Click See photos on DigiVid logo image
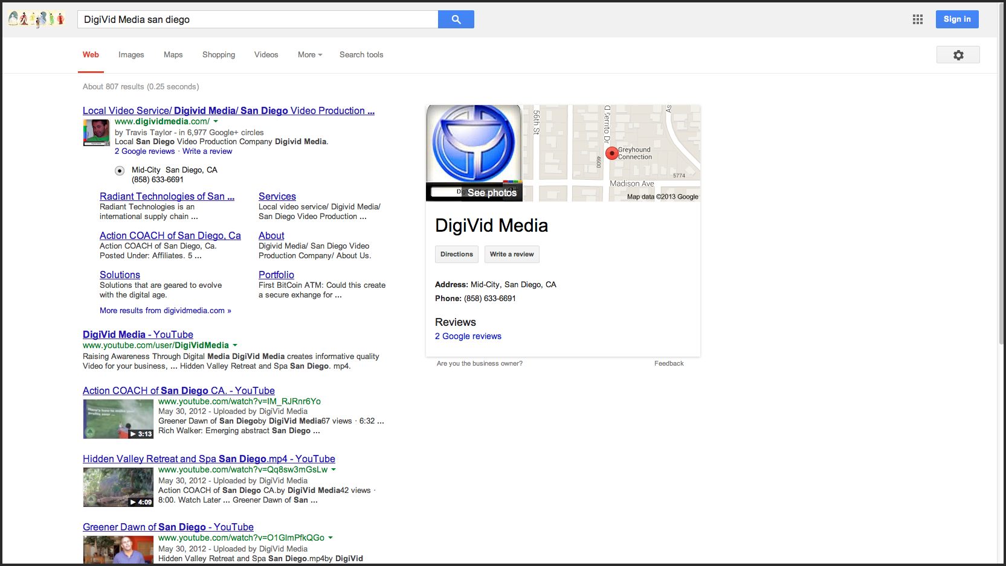This screenshot has height=566, width=1006. 474,153
